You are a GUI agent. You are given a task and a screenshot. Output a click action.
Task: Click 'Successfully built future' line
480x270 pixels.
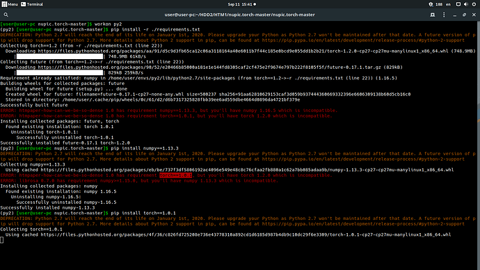point(34,105)
